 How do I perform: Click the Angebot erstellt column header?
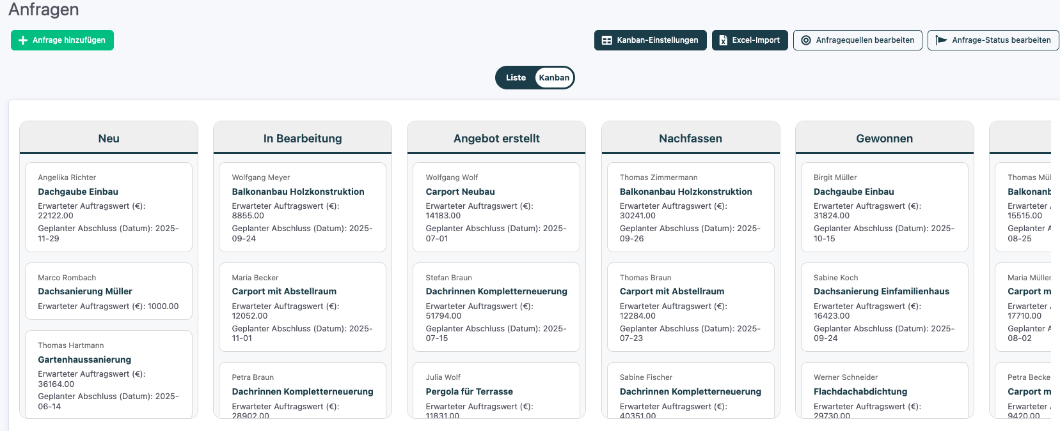click(x=496, y=138)
